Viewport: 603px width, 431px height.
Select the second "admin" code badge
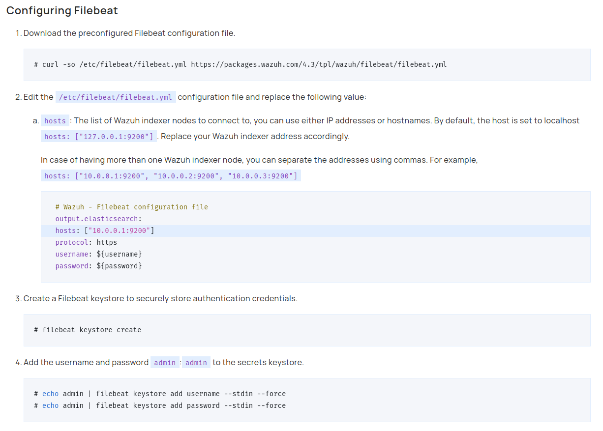[196, 362]
